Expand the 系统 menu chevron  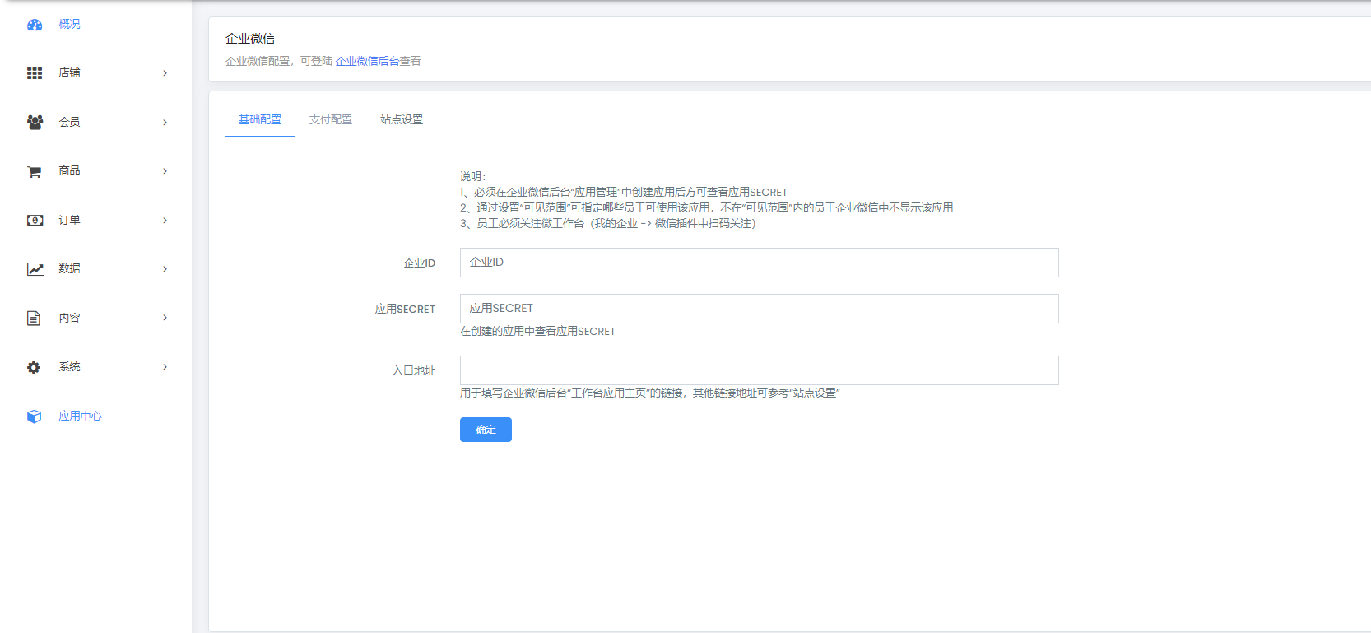pyautogui.click(x=165, y=367)
